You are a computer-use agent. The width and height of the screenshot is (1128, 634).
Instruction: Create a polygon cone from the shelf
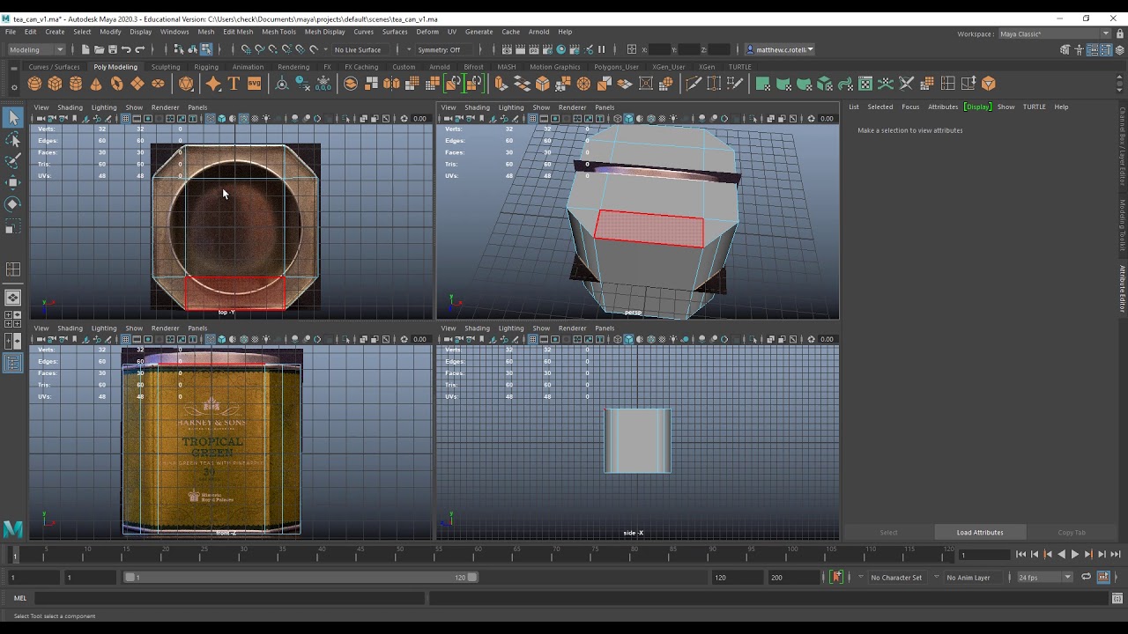(x=96, y=84)
